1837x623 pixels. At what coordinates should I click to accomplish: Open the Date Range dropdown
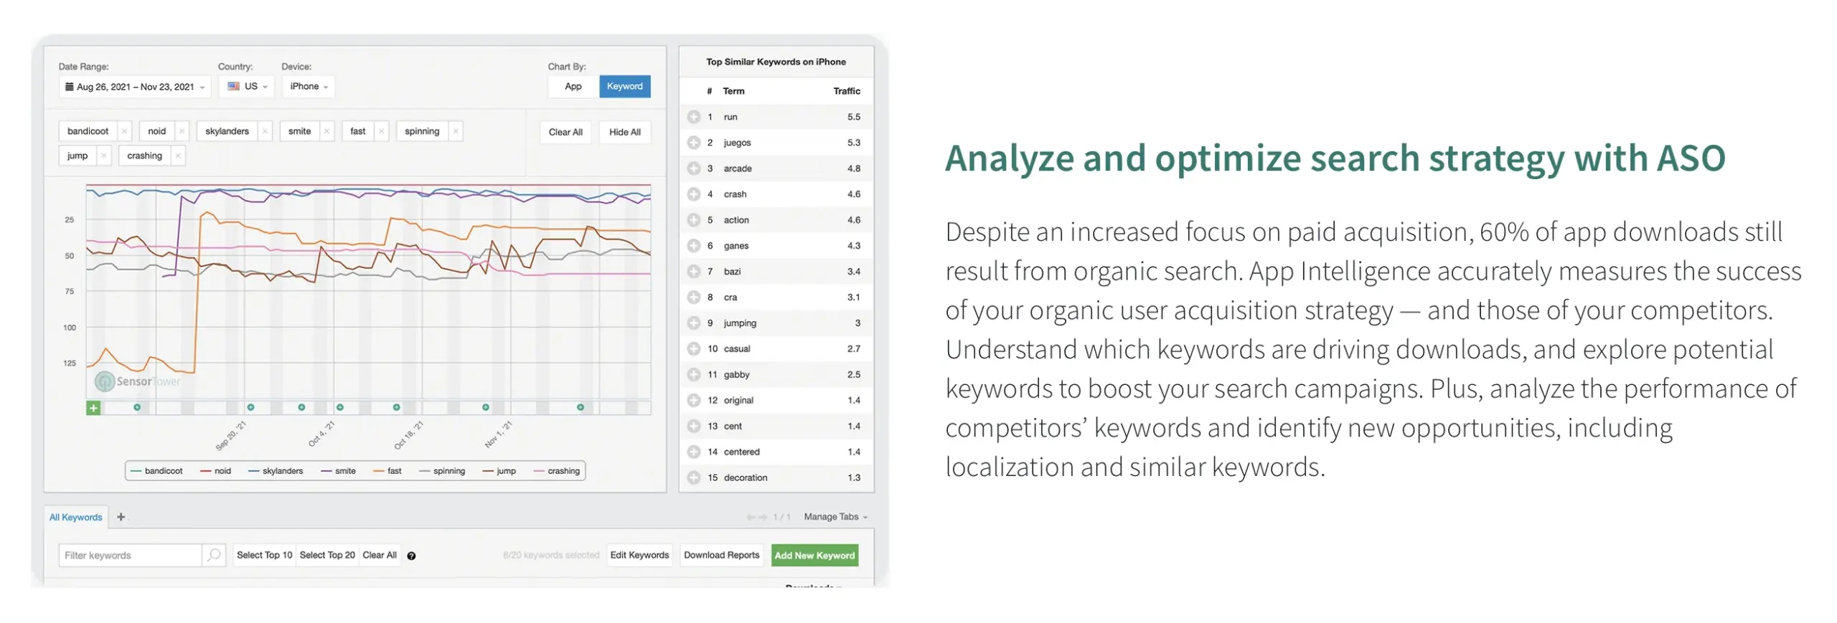(134, 87)
